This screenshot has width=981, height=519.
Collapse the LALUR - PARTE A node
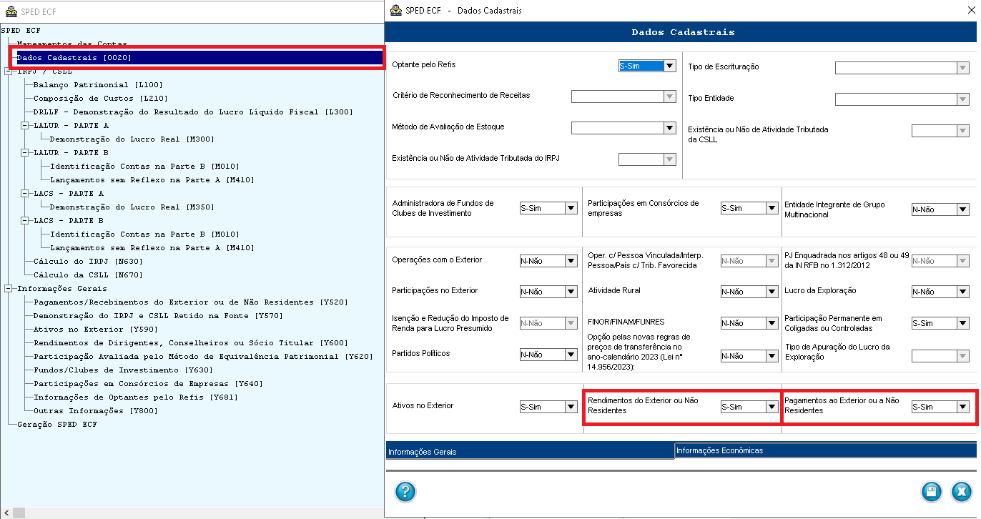[x=24, y=126]
